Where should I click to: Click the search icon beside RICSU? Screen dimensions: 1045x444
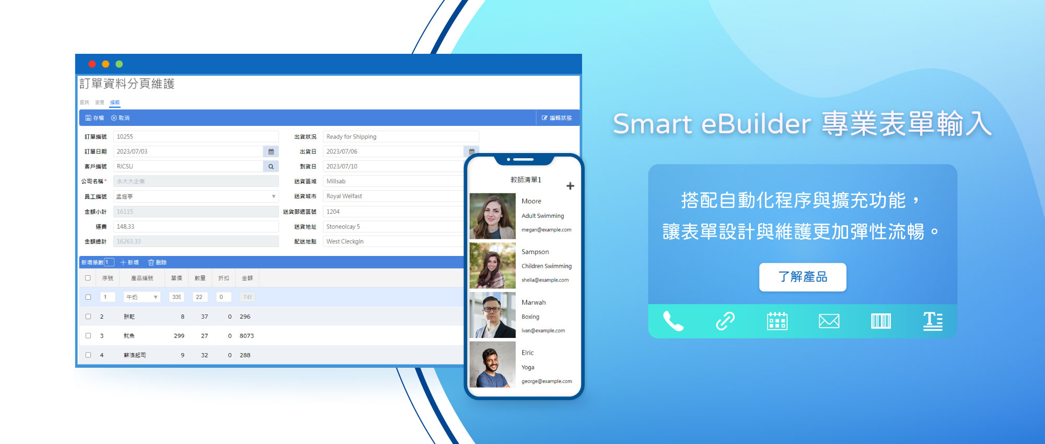pyautogui.click(x=271, y=167)
